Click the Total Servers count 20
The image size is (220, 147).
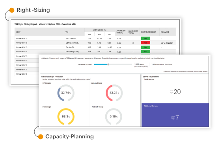177,92
